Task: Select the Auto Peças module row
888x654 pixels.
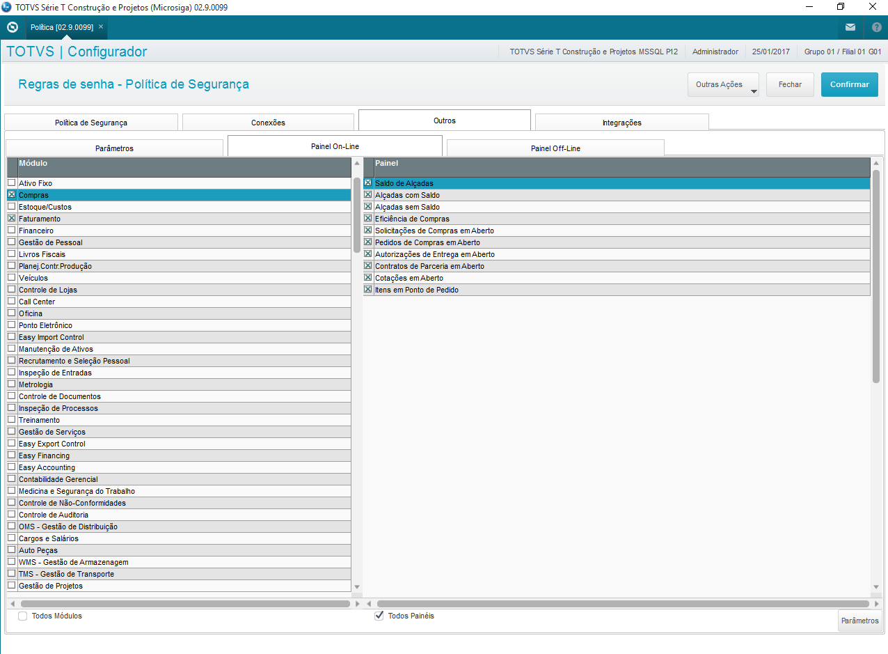Action: point(179,550)
